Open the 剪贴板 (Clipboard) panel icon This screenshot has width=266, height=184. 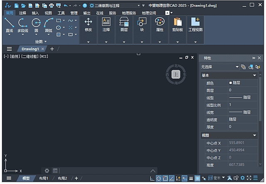click(x=177, y=23)
